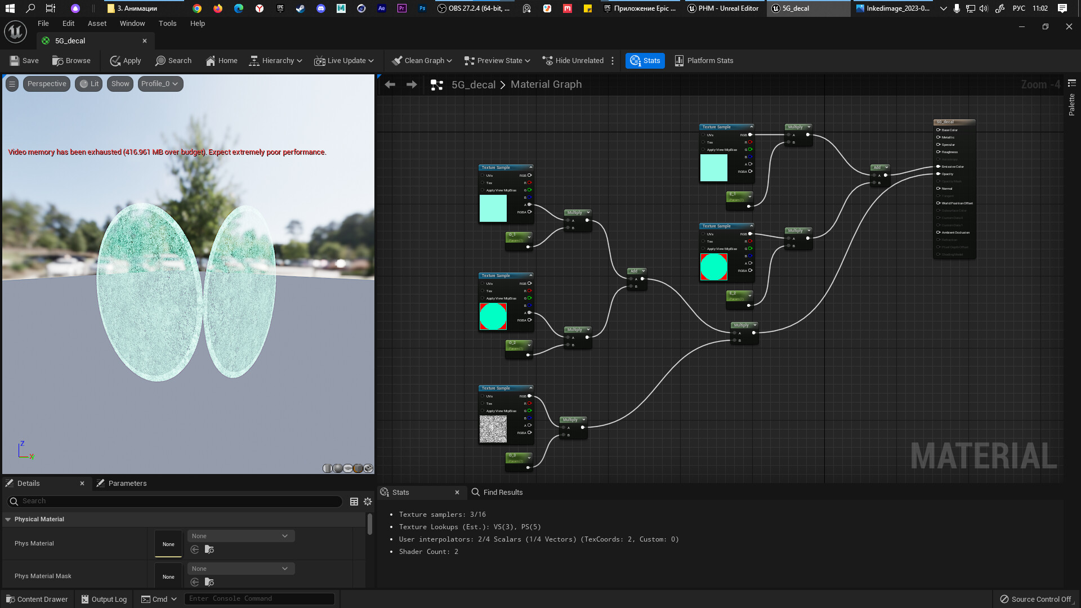Click the Perspective viewport button
Image resolution: width=1081 pixels, height=608 pixels.
point(47,84)
